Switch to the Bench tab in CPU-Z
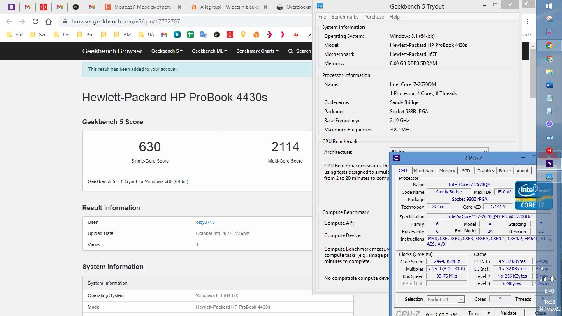Image resolution: width=562 pixels, height=316 pixels. (505, 171)
